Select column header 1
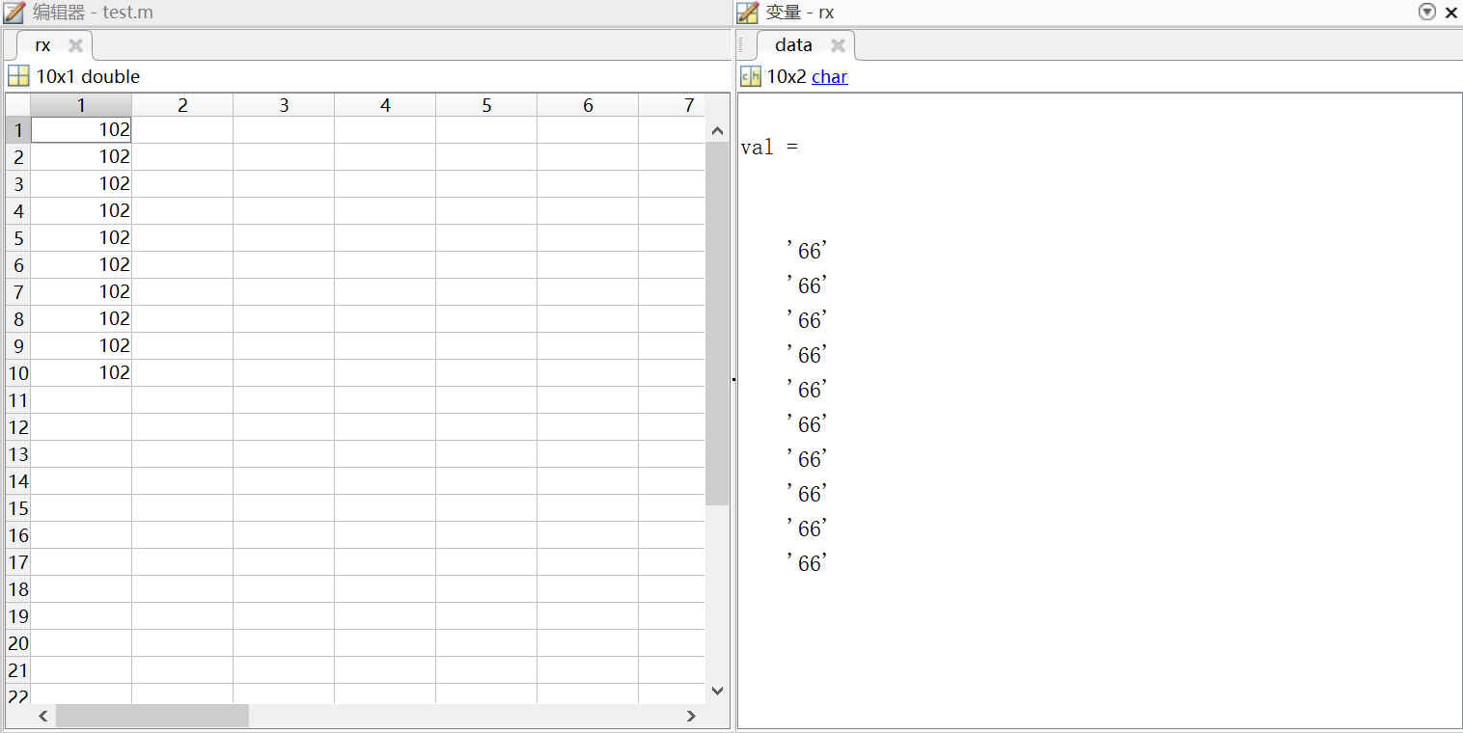Image resolution: width=1463 pixels, height=733 pixels. tap(81, 105)
